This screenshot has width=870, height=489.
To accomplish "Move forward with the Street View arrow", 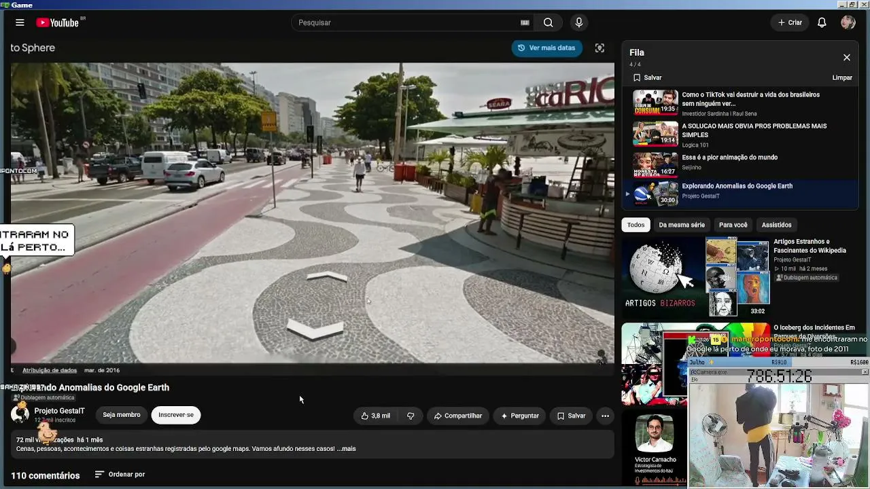I will click(327, 276).
